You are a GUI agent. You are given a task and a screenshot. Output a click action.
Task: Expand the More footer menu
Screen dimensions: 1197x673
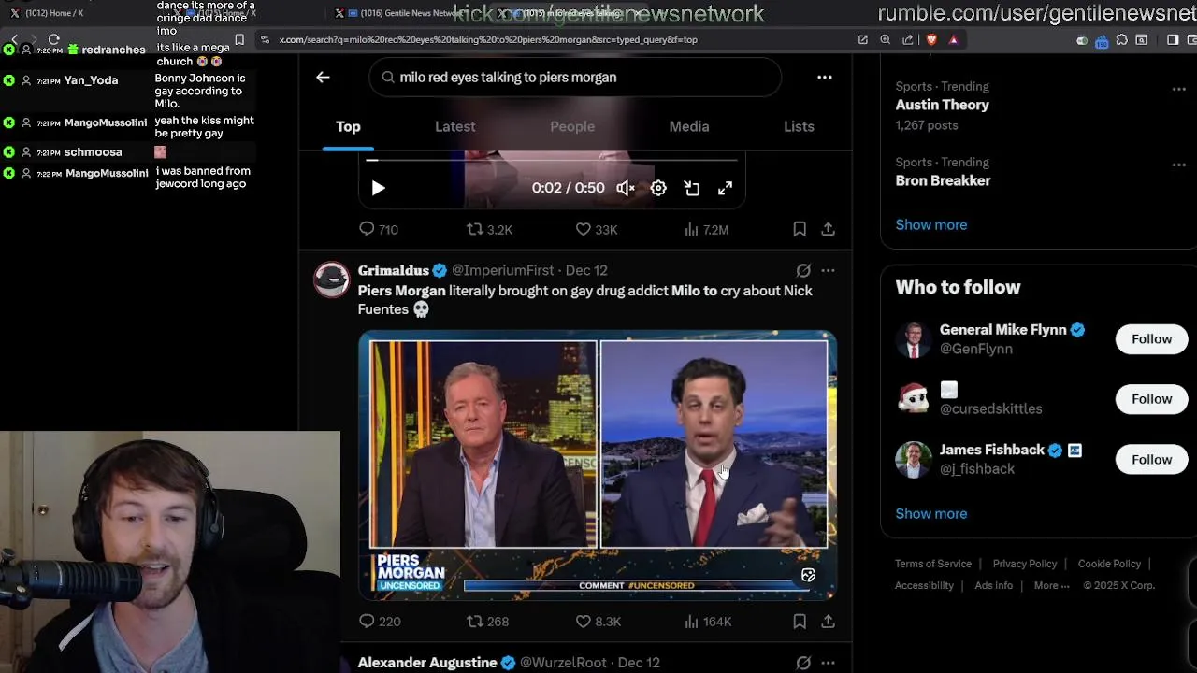pyautogui.click(x=1052, y=585)
